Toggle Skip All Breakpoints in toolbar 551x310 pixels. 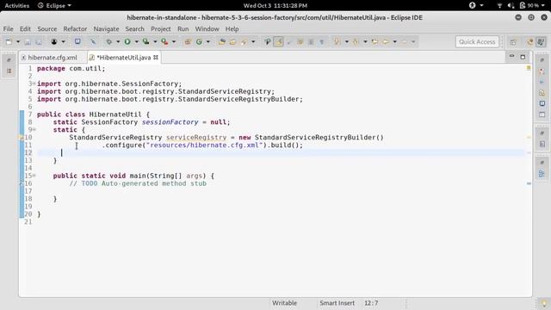point(93,42)
